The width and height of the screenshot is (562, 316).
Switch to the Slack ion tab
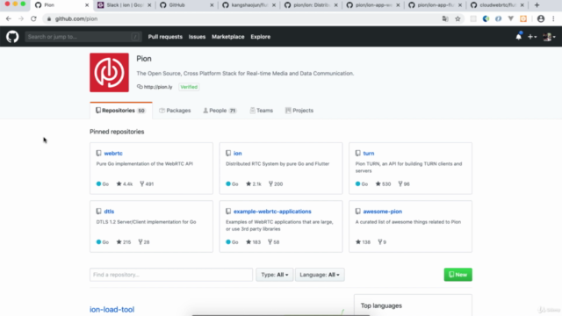[x=125, y=5]
